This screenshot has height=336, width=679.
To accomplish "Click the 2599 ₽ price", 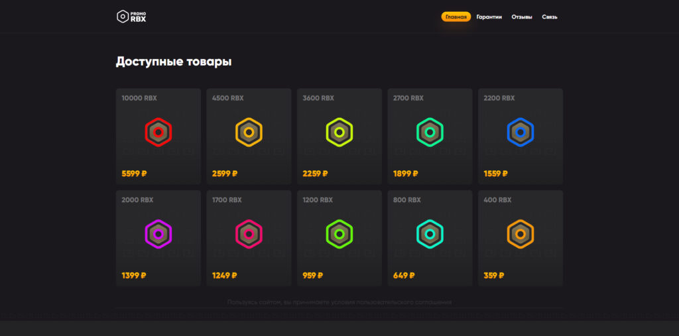I will pyautogui.click(x=225, y=174).
